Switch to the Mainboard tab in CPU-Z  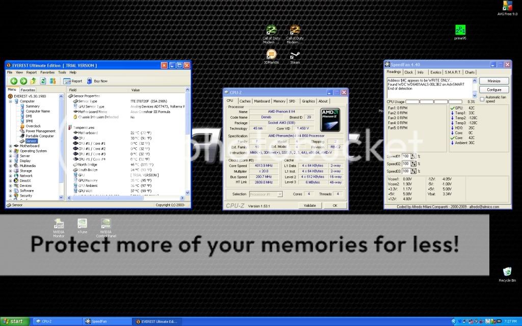coord(262,101)
